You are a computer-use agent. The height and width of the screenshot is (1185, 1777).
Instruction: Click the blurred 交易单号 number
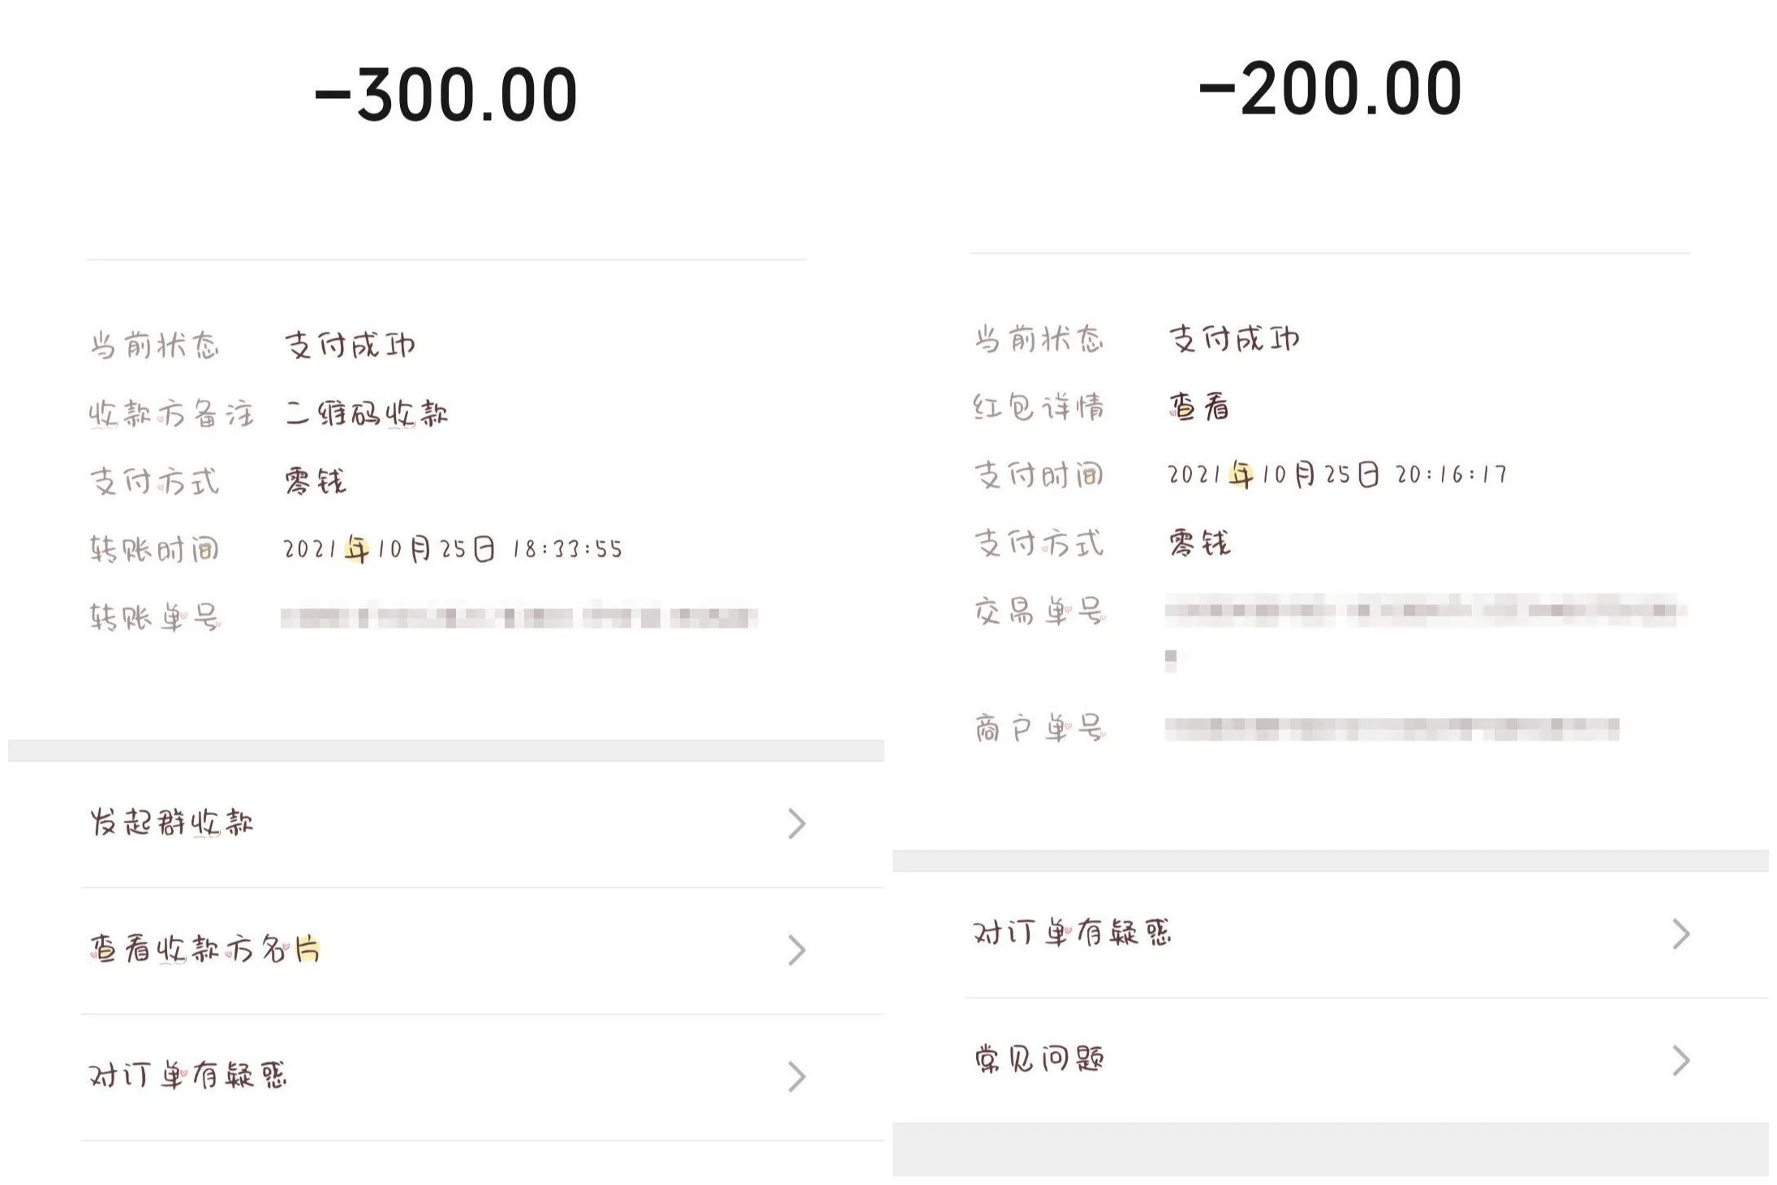1424,612
